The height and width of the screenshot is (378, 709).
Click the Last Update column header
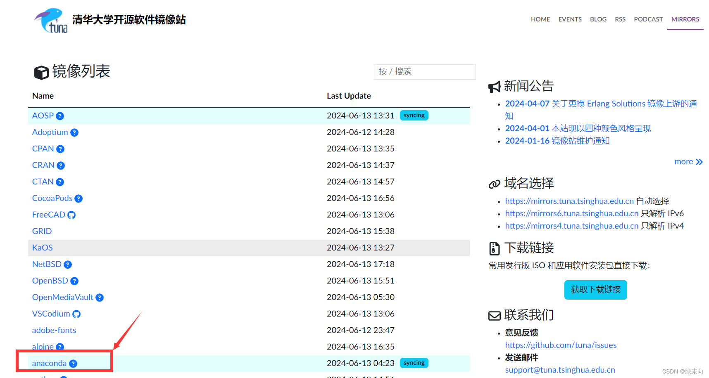click(349, 96)
